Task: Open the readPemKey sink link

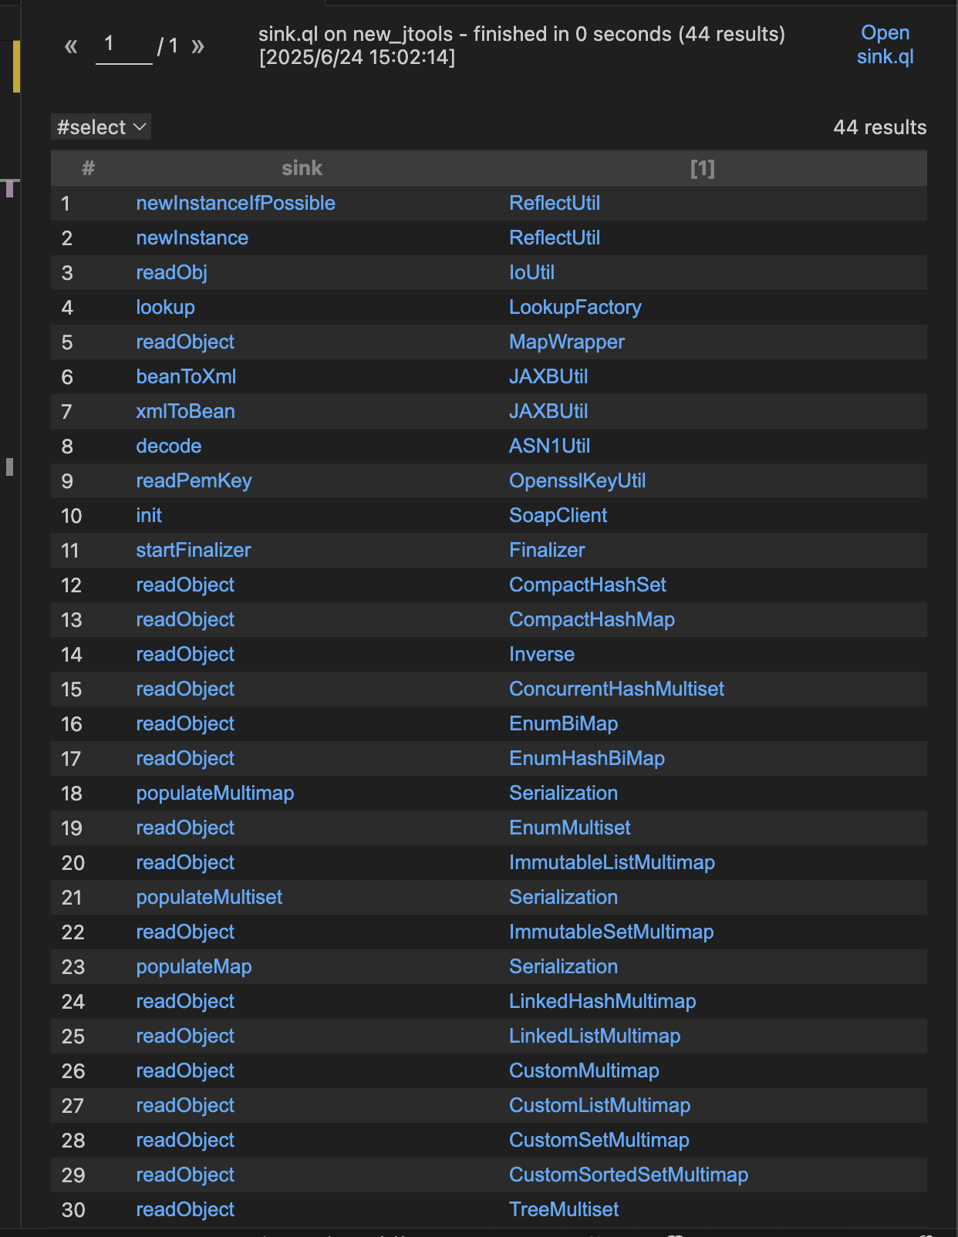Action: (194, 480)
